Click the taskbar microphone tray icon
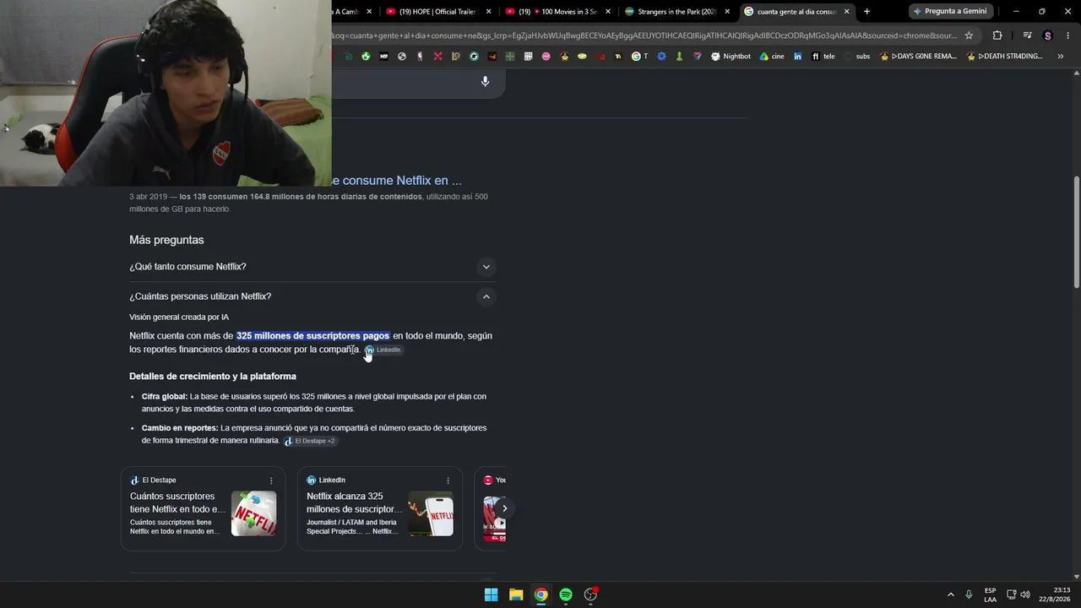This screenshot has width=1081, height=608. click(x=969, y=594)
